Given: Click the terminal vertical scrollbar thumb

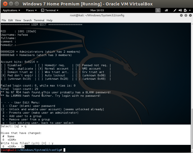Looking at the screenshot, I should 192,129.
